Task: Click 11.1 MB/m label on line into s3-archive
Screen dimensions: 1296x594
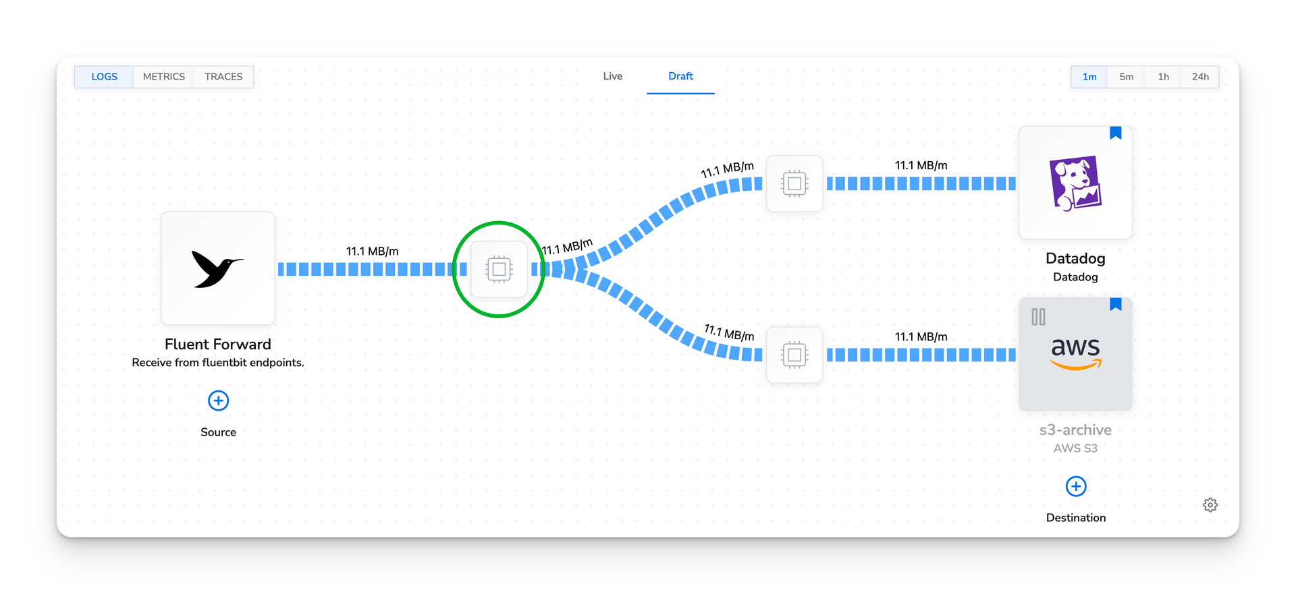Action: (x=921, y=337)
